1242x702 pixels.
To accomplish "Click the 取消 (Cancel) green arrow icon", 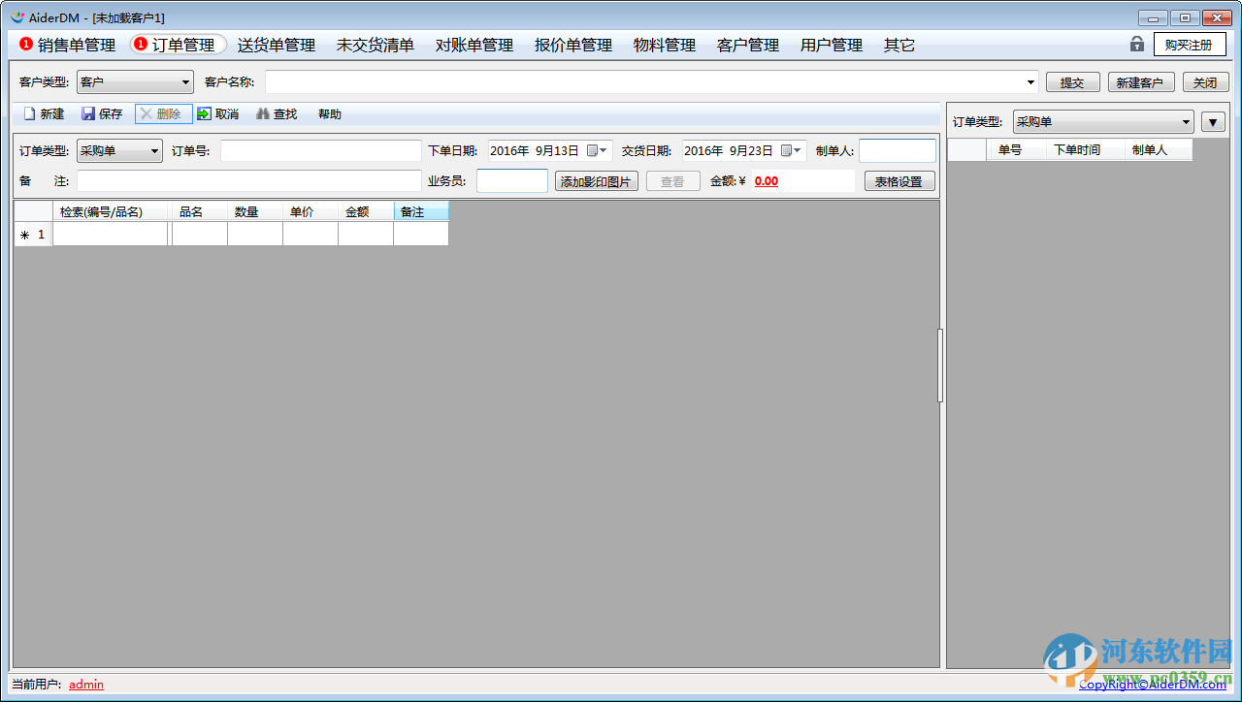I will [x=204, y=113].
